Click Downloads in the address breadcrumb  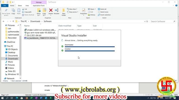pyautogui.click(x=35, y=21)
